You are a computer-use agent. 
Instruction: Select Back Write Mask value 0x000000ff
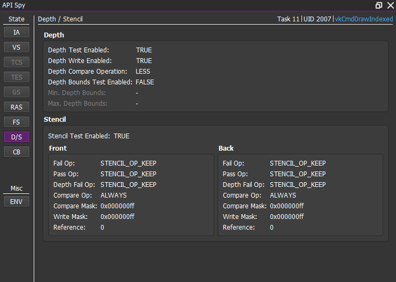pos(287,217)
